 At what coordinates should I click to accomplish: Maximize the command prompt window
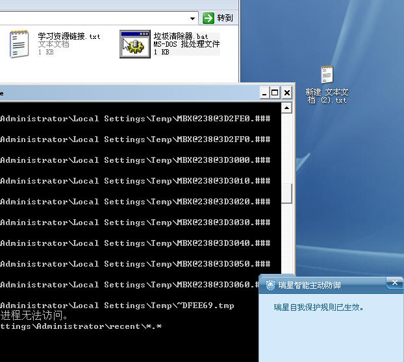click(275, 93)
